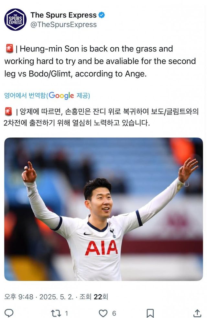Click the Google logo in the translation credit
Image resolution: width=207 pixels, height=318 pixels.
[x=61, y=96]
